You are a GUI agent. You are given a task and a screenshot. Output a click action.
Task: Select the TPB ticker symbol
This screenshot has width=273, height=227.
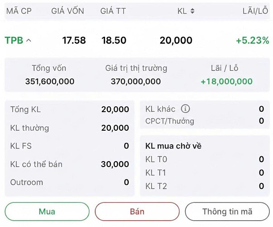(x=14, y=40)
